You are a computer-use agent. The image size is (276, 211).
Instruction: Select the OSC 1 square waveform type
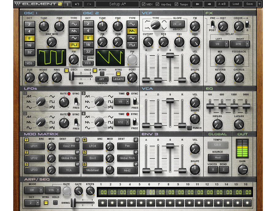pos(74,45)
